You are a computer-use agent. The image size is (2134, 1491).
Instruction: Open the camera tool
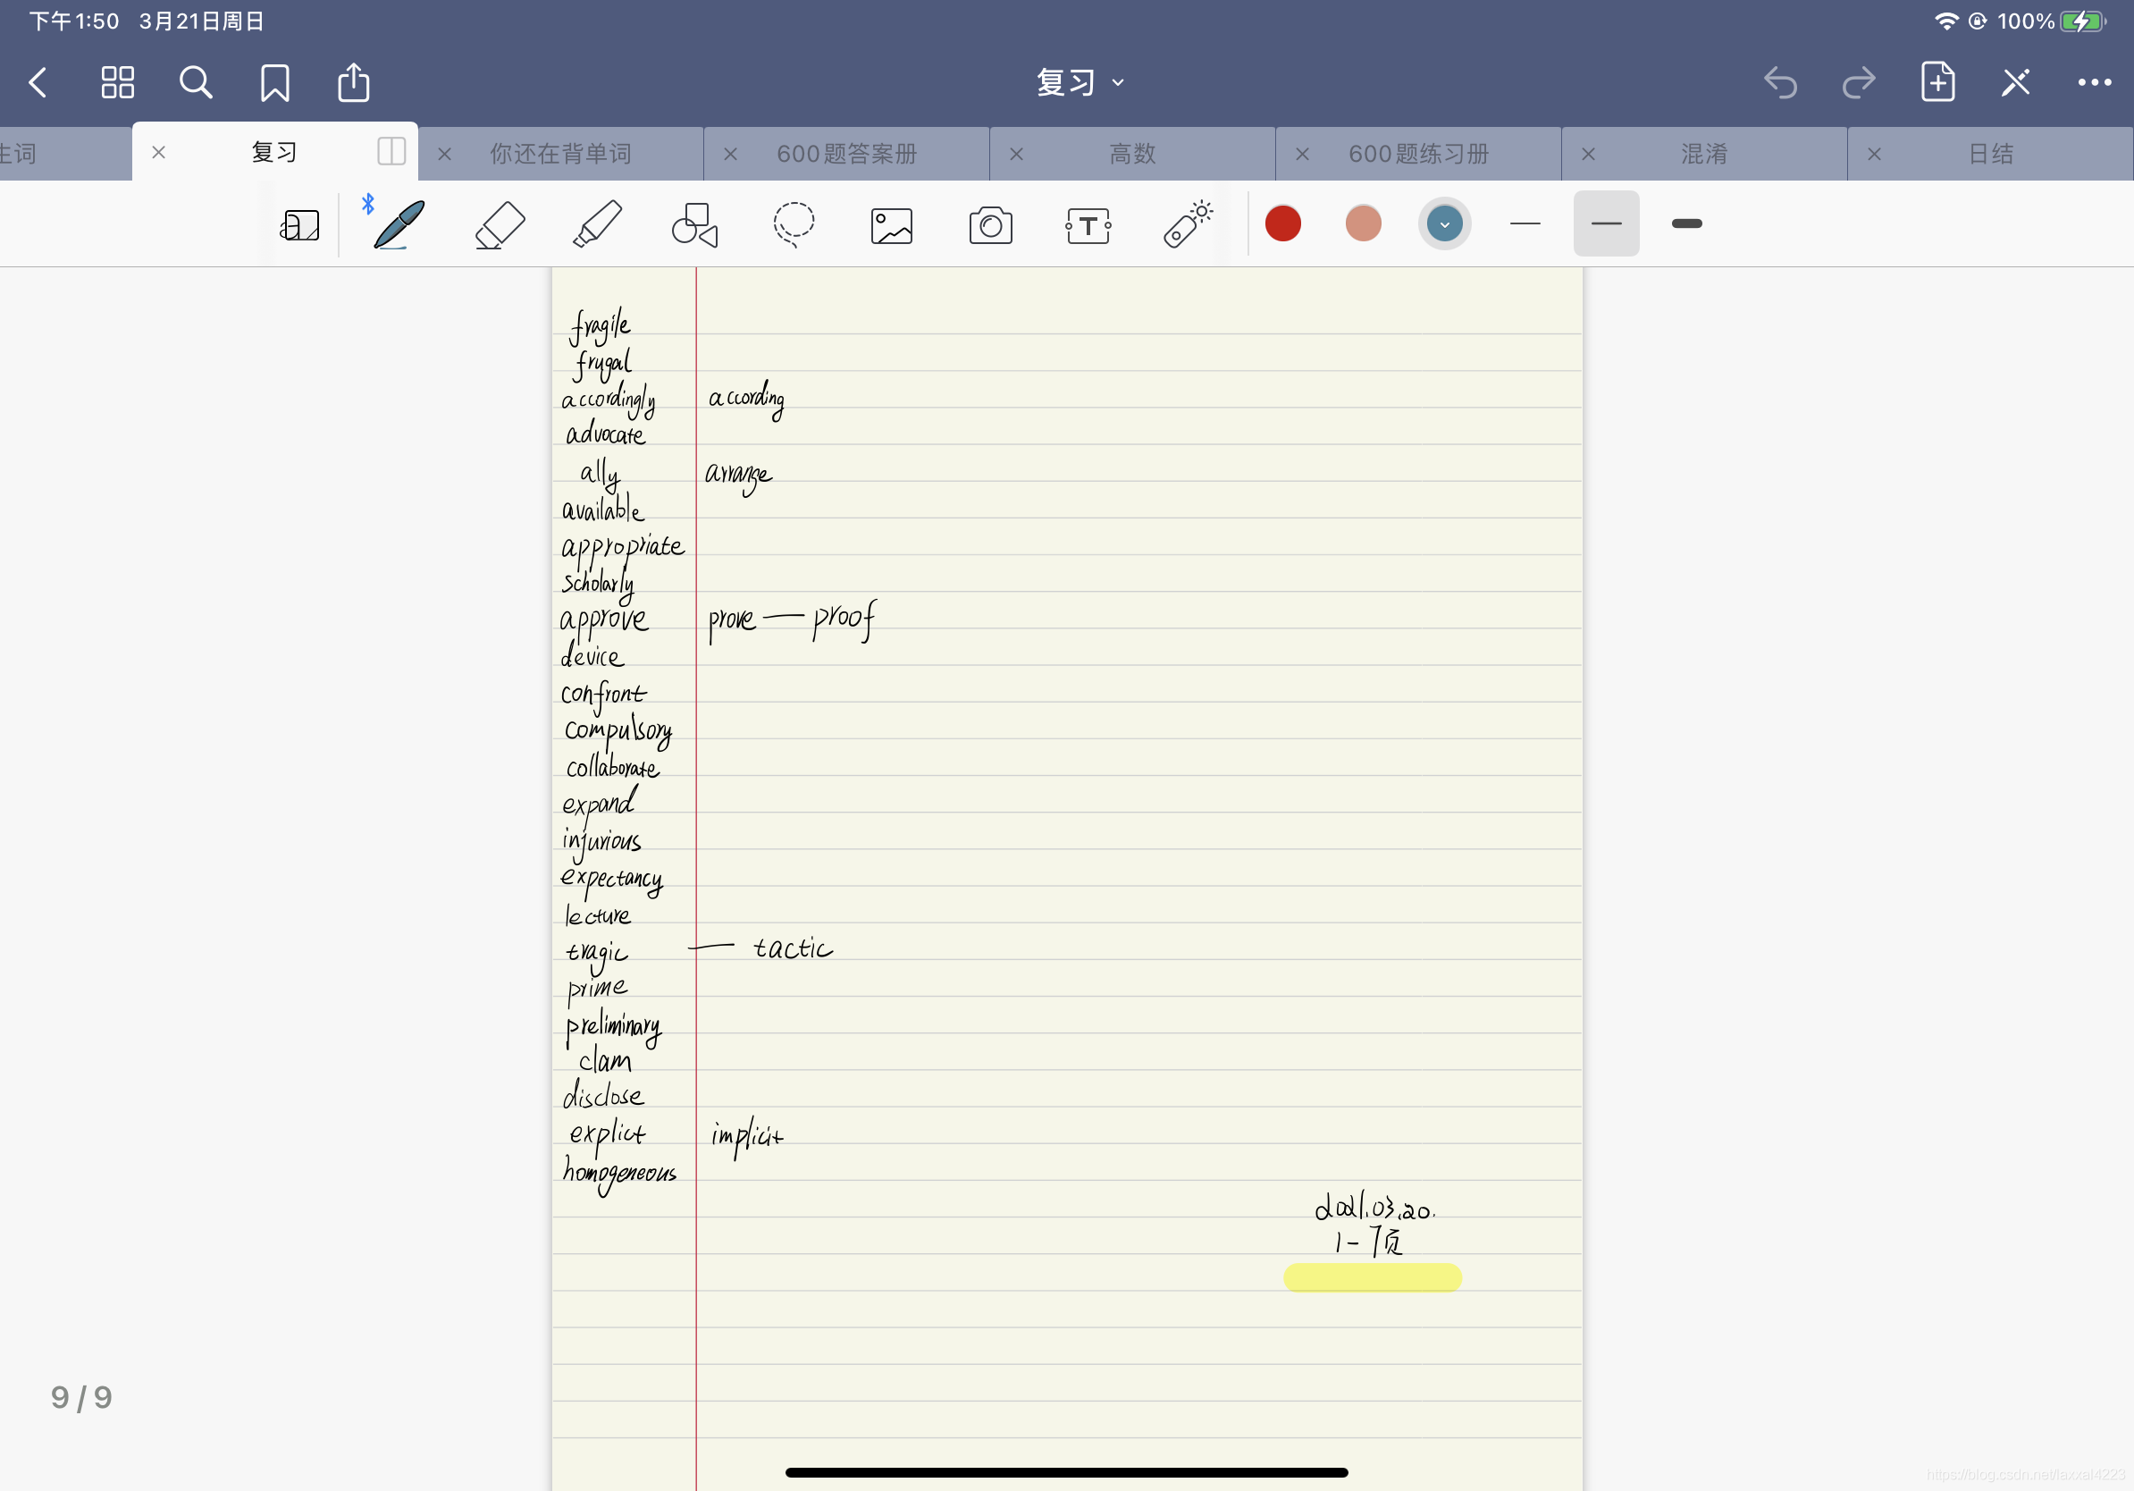[991, 226]
